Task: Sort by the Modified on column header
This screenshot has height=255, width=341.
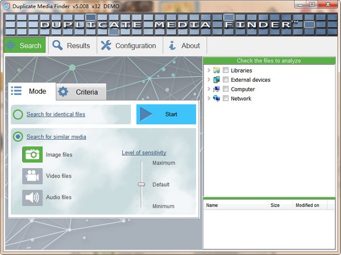Action: click(x=310, y=205)
